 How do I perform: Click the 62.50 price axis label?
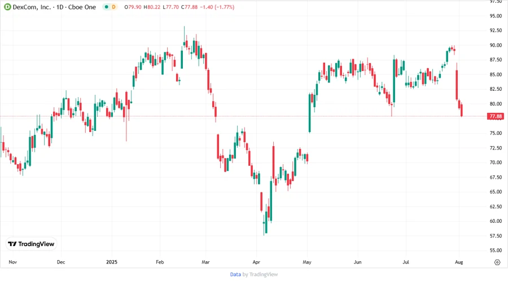tap(496, 207)
